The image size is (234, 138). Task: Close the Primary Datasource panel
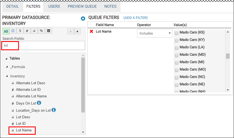[83, 18]
